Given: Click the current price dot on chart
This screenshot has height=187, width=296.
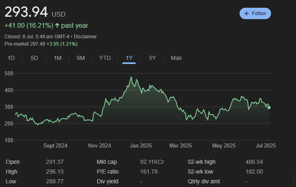Looking at the screenshot, I should [x=269, y=108].
